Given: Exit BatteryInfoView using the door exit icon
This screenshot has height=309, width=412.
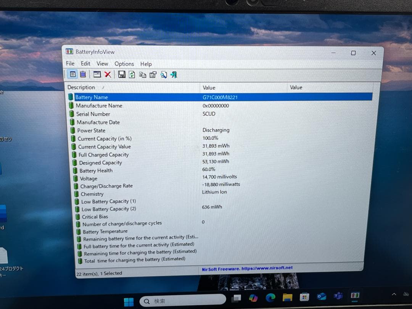Looking at the screenshot, I should click(174, 74).
